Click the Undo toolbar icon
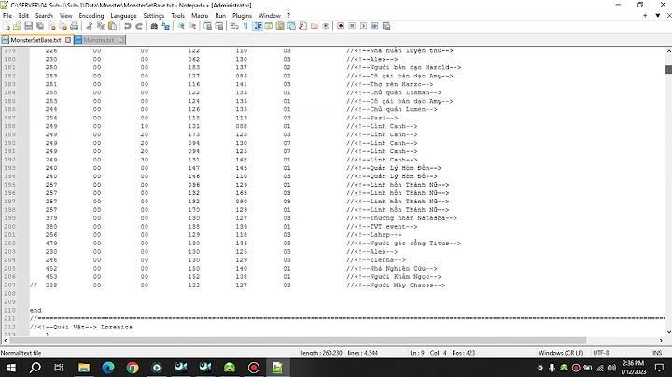The height and width of the screenshot is (377, 672). 127,26
